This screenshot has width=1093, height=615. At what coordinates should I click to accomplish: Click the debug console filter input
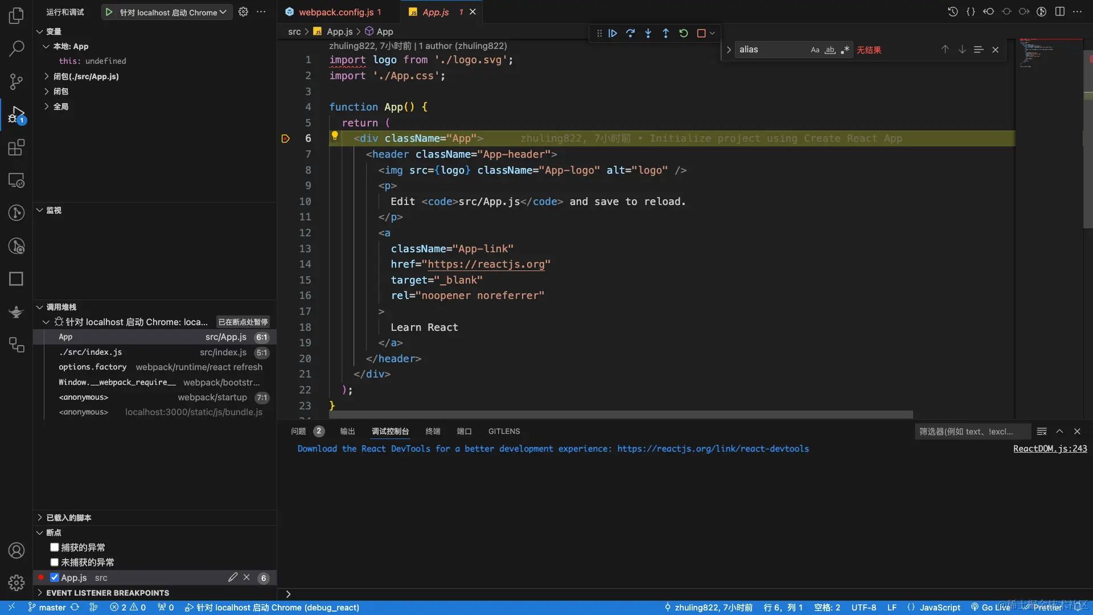[x=972, y=431]
